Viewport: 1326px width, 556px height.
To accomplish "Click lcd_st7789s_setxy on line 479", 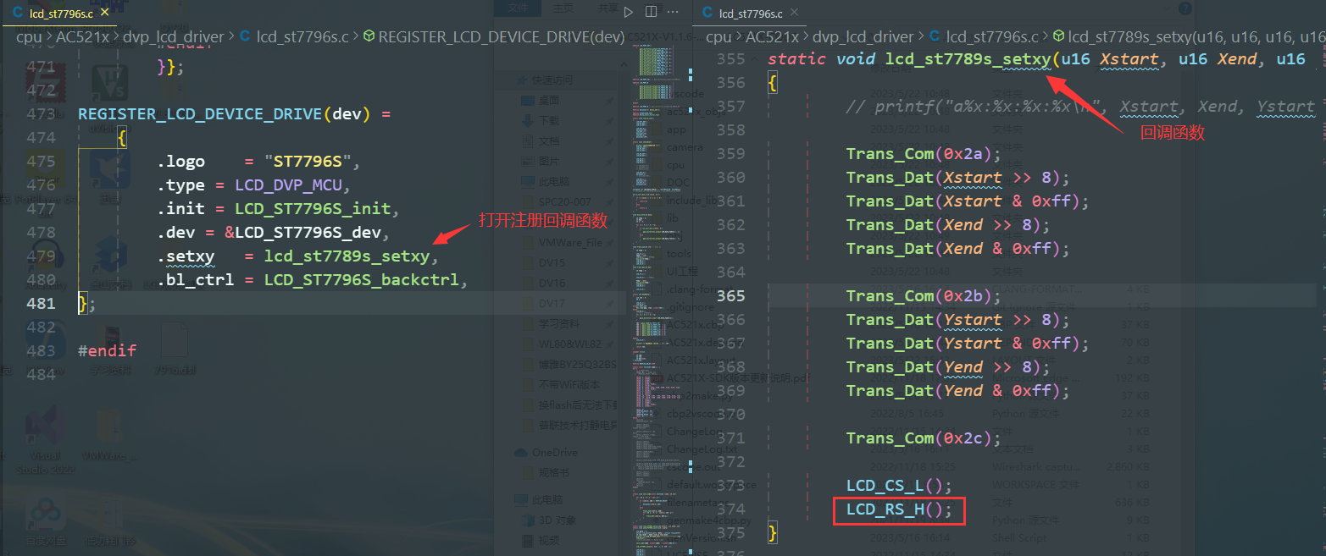I will [x=347, y=256].
